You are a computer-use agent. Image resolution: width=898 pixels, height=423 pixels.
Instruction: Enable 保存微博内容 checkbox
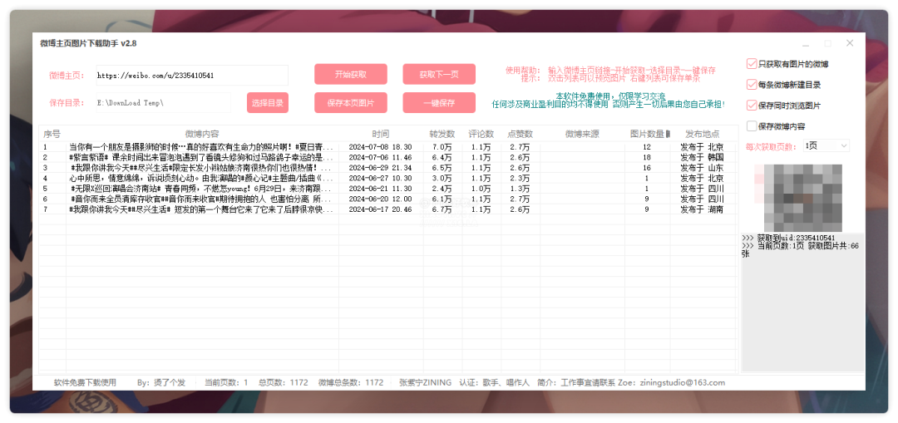tap(752, 126)
